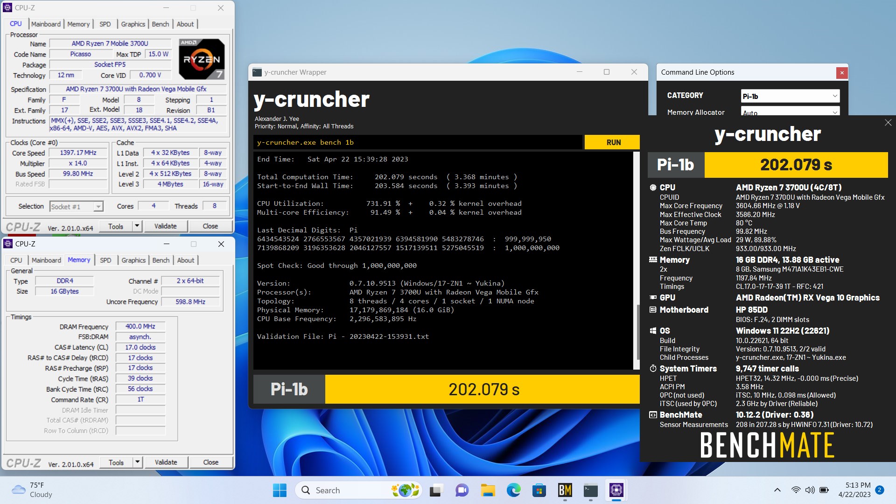Launch Microsoft Edge from the taskbar
Screen dimensions: 896x504
pos(513,490)
